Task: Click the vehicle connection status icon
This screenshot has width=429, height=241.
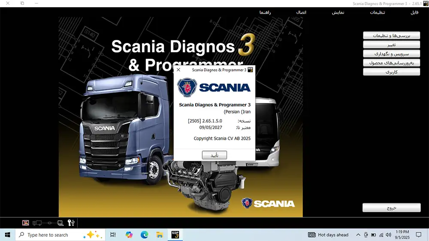Action: (x=48, y=223)
